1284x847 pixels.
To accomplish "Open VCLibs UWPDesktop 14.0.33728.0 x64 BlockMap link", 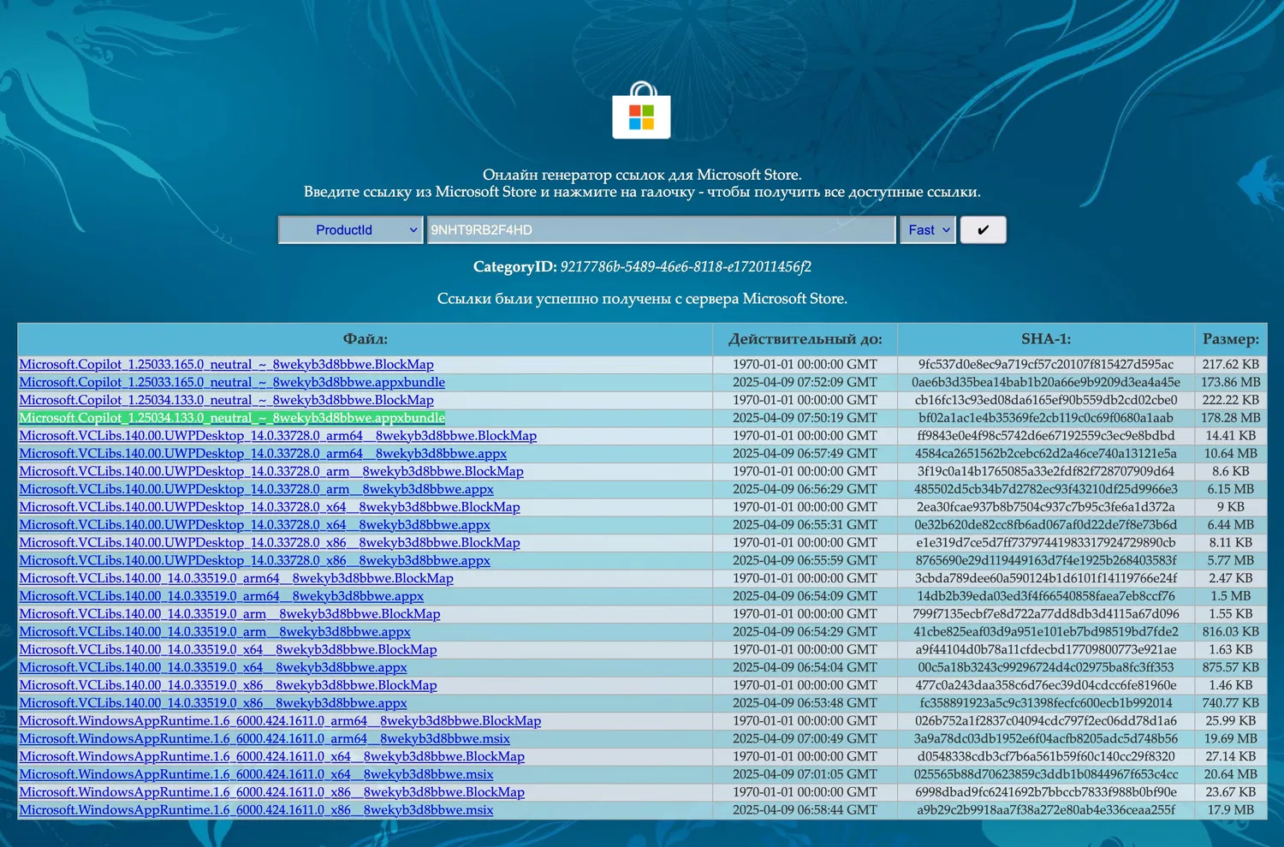I will (x=270, y=507).
